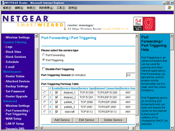Screen dimensions: 175x131
Task: Click the service number 5 link
Action: coord(50,112)
